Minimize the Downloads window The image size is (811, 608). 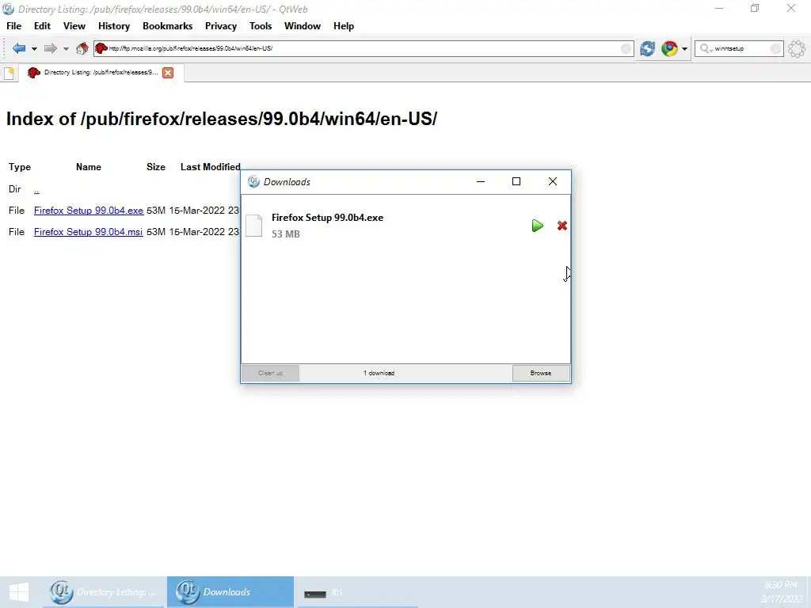pos(481,181)
